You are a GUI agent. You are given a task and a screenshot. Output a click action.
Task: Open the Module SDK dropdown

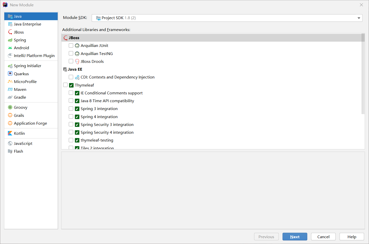click(x=227, y=18)
